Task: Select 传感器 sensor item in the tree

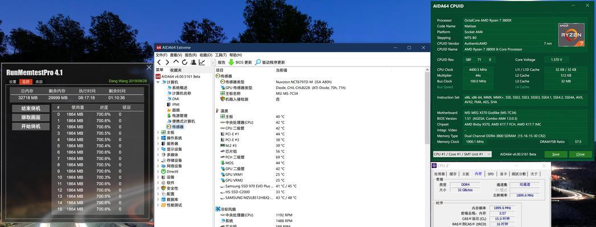Action: coord(175,127)
